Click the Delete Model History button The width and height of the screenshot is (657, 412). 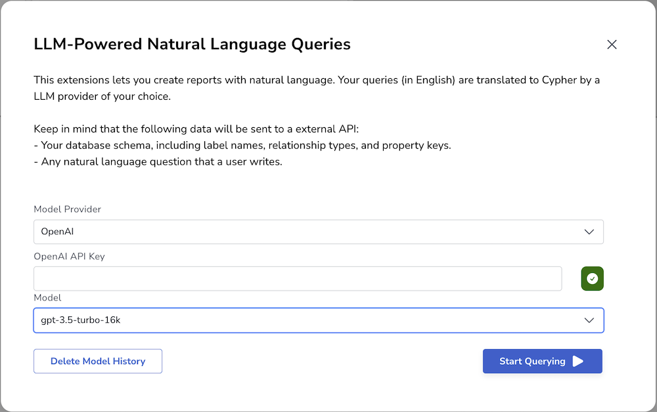tap(98, 361)
